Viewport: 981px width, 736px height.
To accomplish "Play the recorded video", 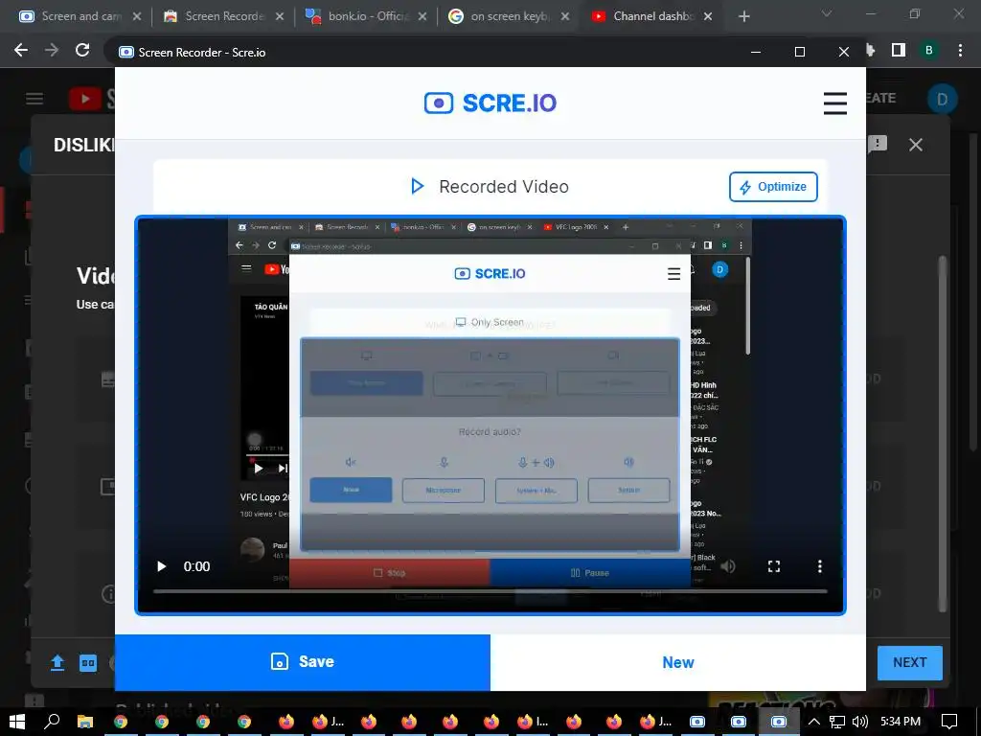I will [161, 566].
